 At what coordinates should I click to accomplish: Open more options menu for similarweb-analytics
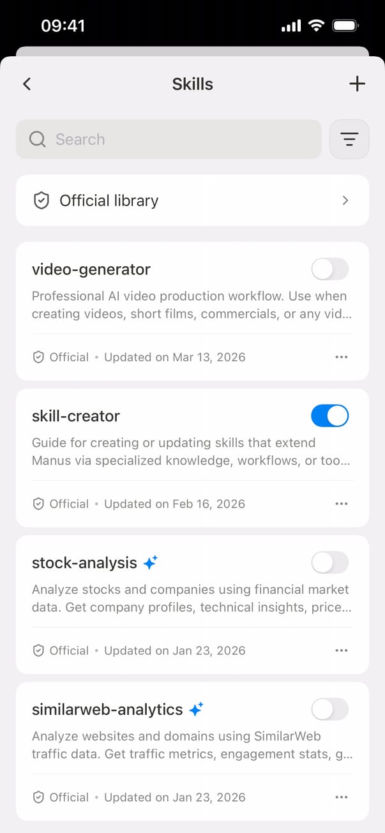tap(342, 797)
